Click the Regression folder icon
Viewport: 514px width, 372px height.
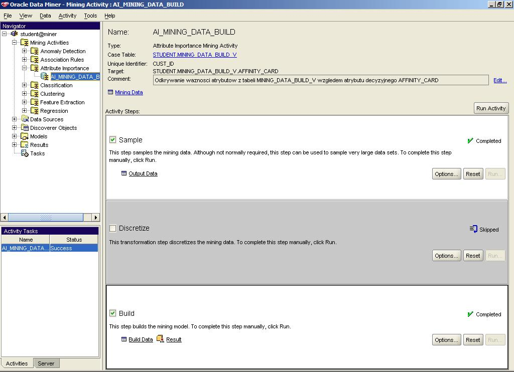coord(35,110)
